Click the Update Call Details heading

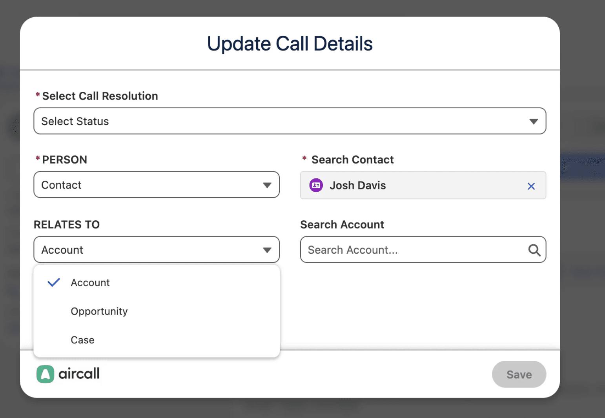(290, 44)
